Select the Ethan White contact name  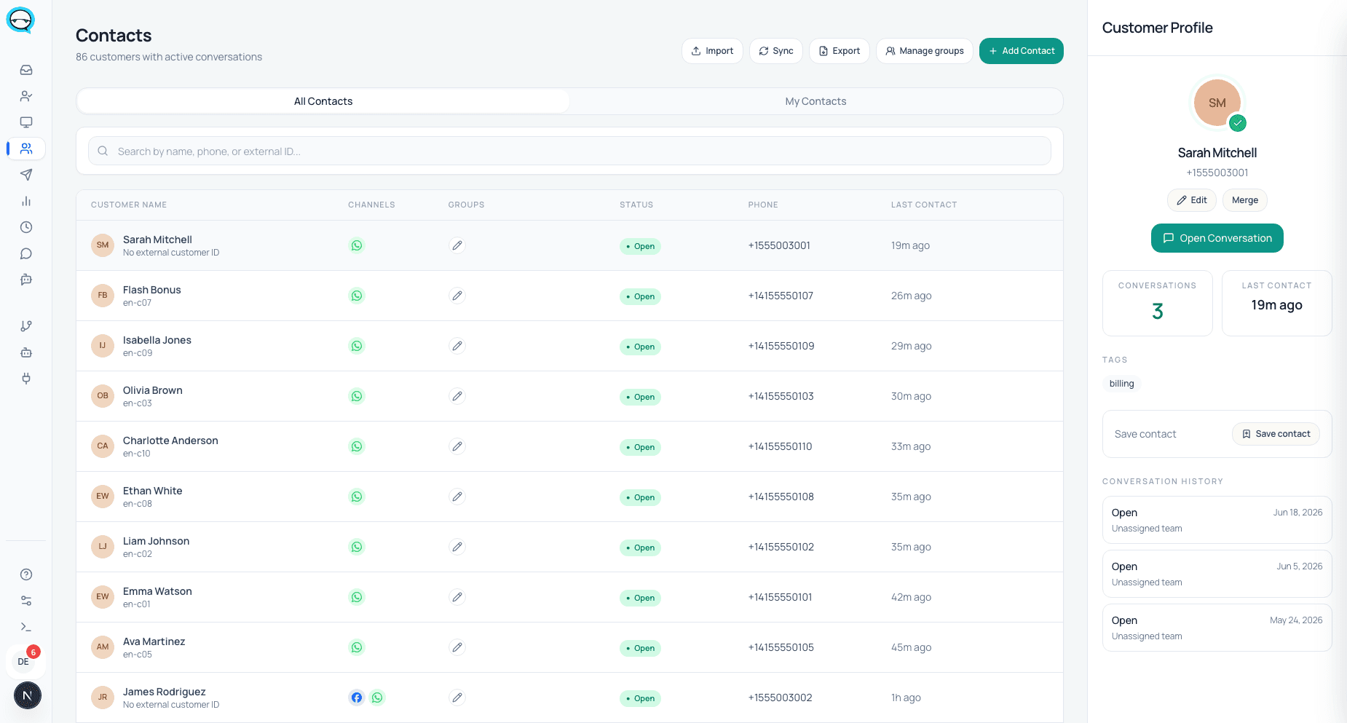click(153, 491)
